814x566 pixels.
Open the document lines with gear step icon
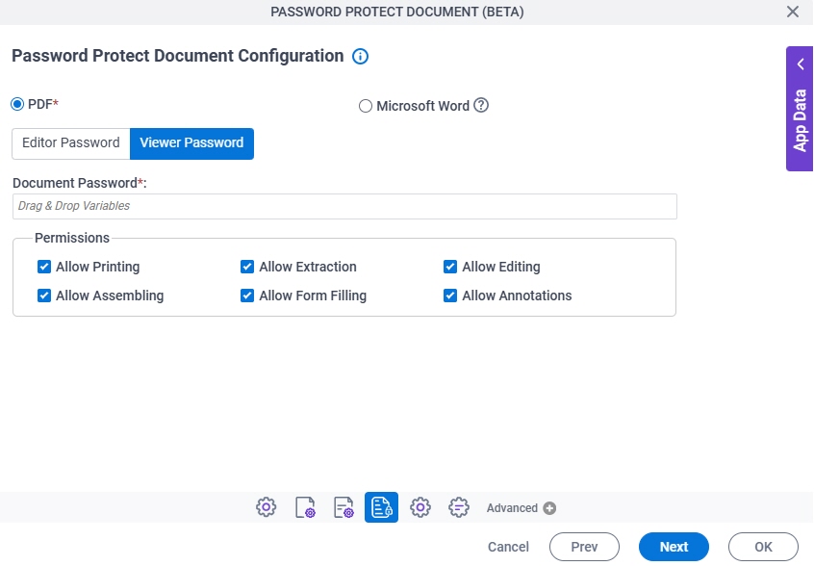tap(343, 507)
